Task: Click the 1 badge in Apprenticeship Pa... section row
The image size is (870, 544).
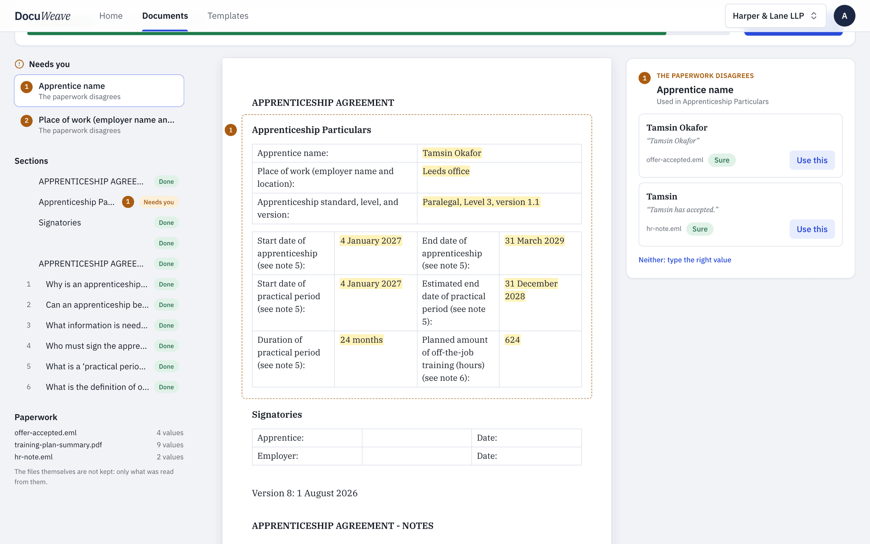Action: coord(128,202)
